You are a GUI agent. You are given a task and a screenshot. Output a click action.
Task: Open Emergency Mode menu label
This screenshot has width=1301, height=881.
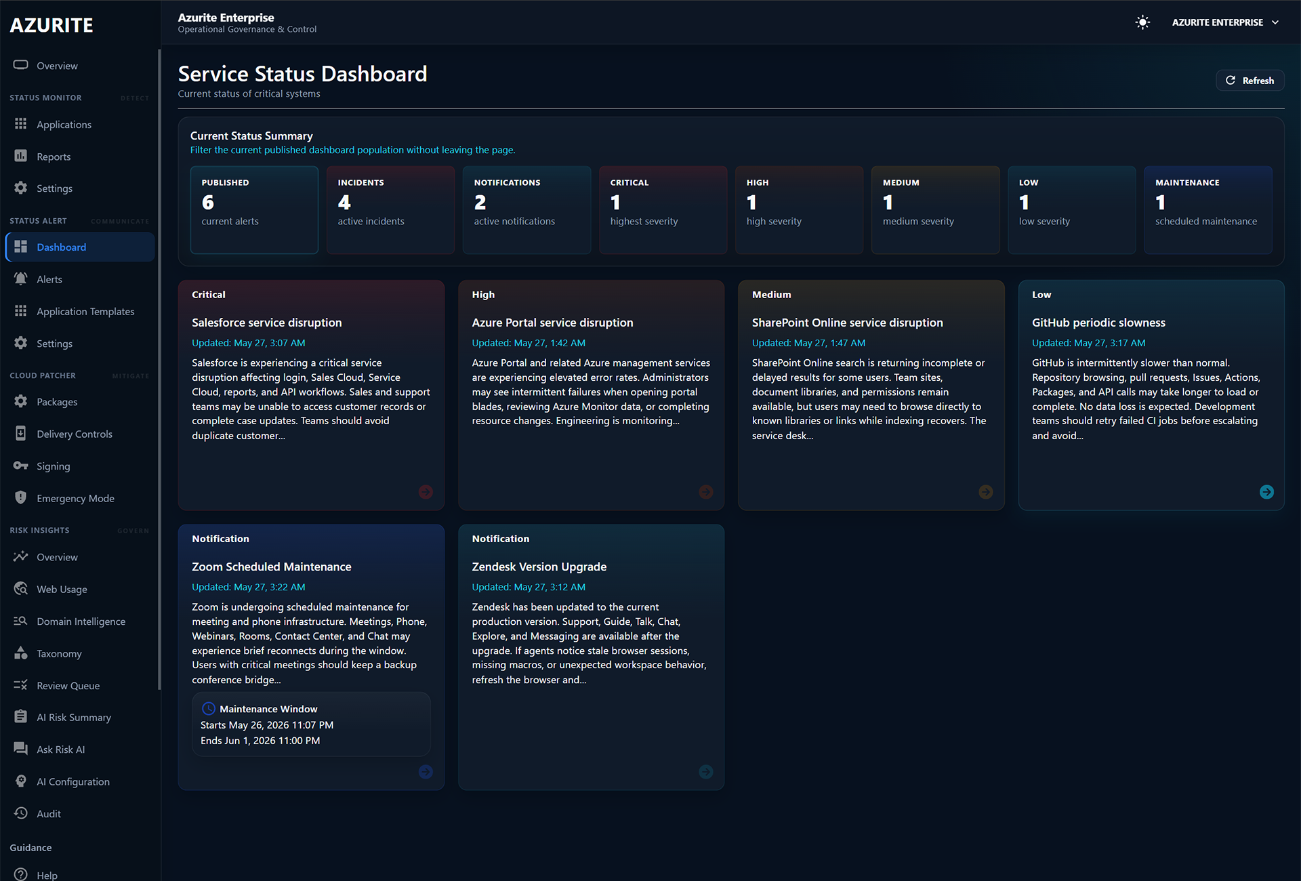click(x=75, y=498)
